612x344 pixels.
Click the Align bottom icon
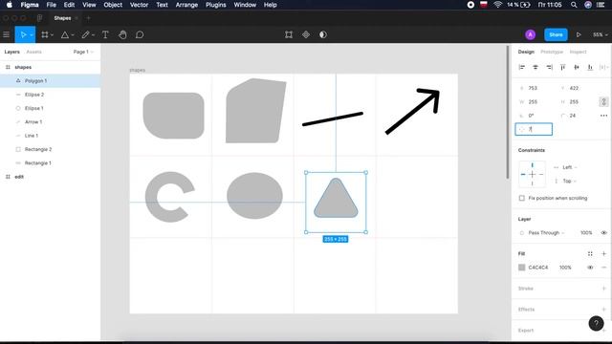click(x=590, y=67)
